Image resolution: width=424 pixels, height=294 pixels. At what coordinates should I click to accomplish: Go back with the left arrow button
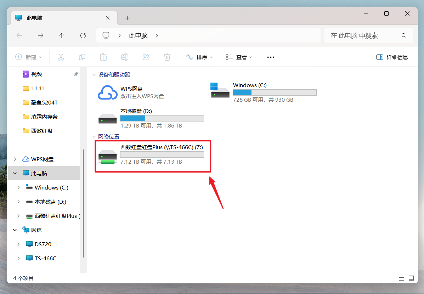click(x=19, y=35)
